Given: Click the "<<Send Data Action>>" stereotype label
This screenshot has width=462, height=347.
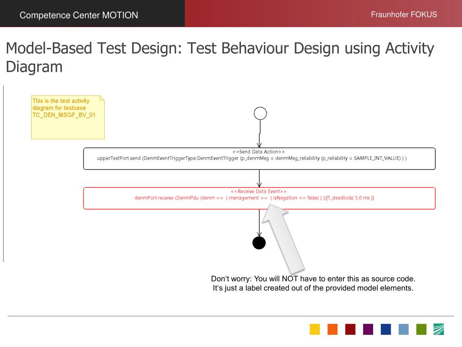Looking at the screenshot, I should [x=259, y=152].
